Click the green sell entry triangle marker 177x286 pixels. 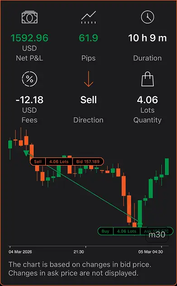pos(26,153)
